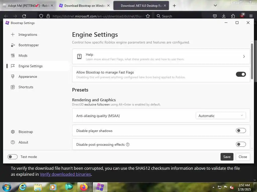Toggle Allow Bloxstrap to manage Fast Flags
Screen dimensions: 257x192
(x=241, y=74)
